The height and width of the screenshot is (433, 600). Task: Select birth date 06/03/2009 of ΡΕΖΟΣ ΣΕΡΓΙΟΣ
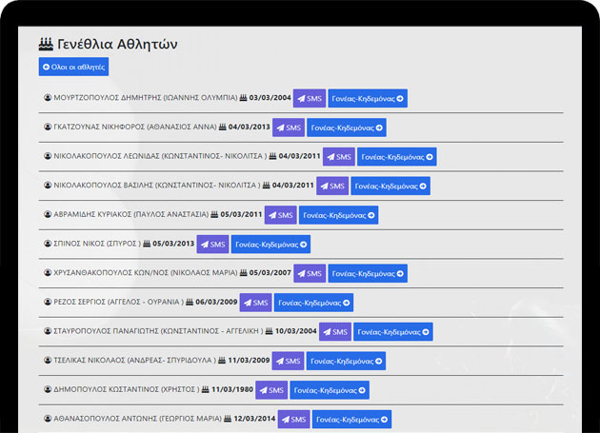click(216, 302)
